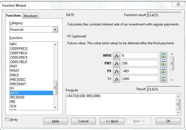Select the Functions tab
The height and width of the screenshot is (130, 186).
pos(14,15)
